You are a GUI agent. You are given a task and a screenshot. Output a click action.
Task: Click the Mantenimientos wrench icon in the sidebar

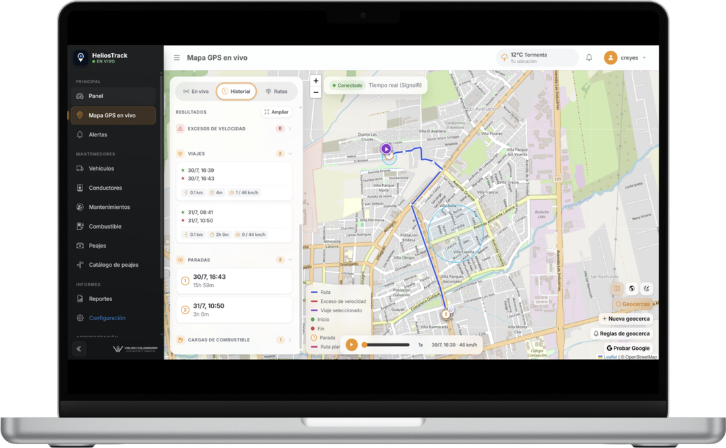coord(80,207)
